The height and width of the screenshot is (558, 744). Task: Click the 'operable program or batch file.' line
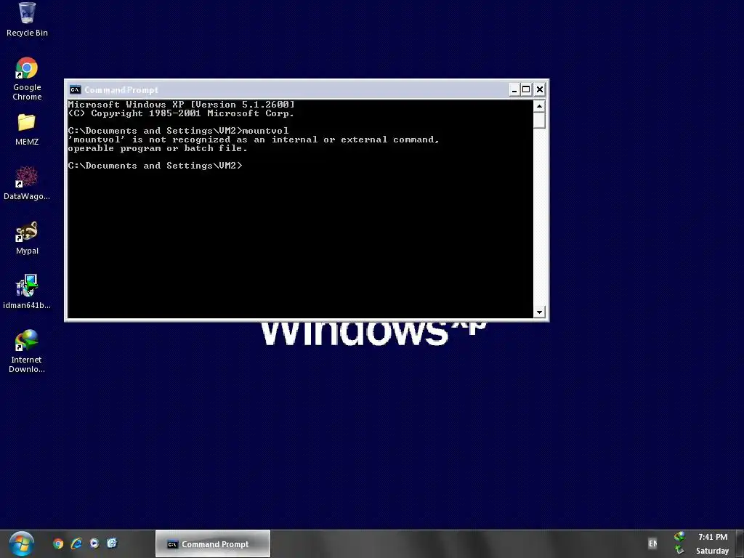[x=158, y=148]
